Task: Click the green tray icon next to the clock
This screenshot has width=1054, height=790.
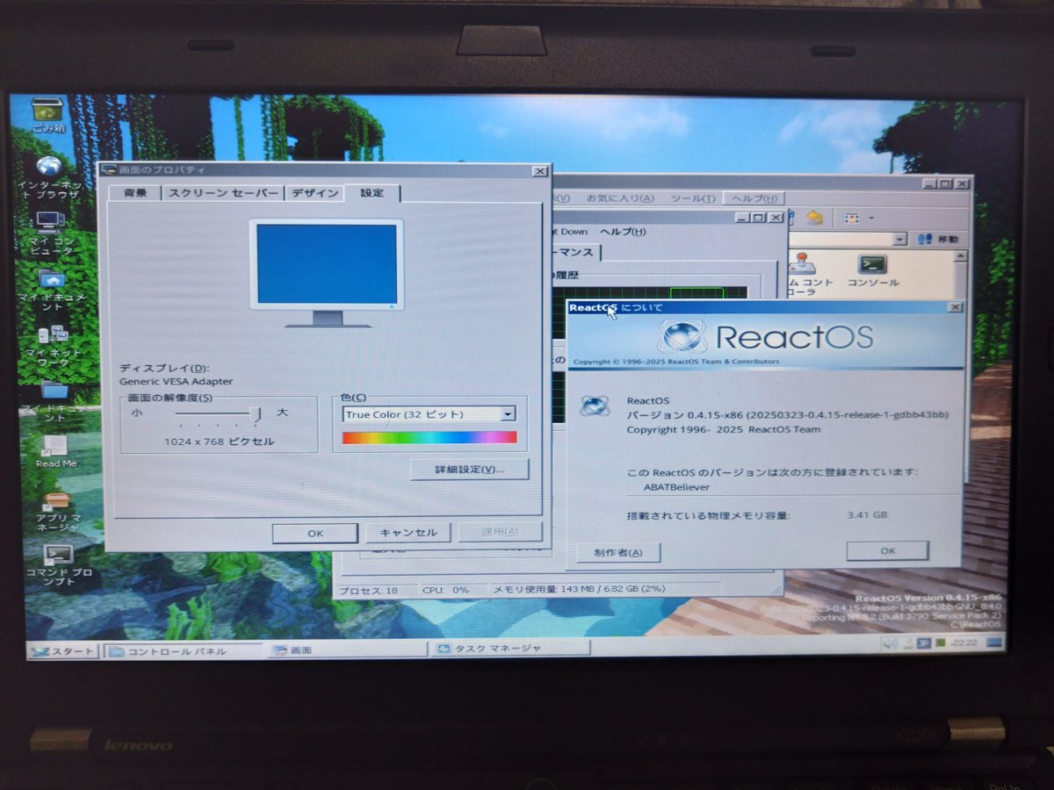Action: pyautogui.click(x=941, y=643)
